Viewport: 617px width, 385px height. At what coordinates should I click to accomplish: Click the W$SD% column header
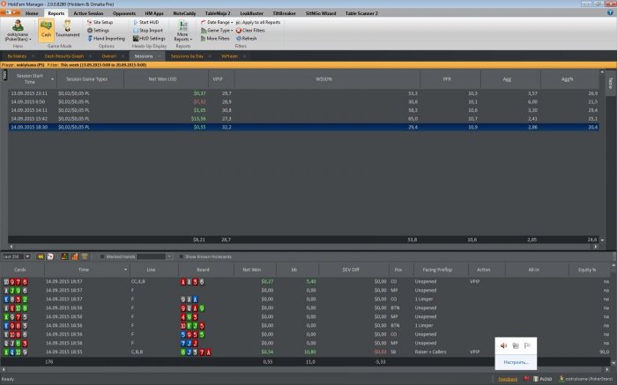(327, 79)
